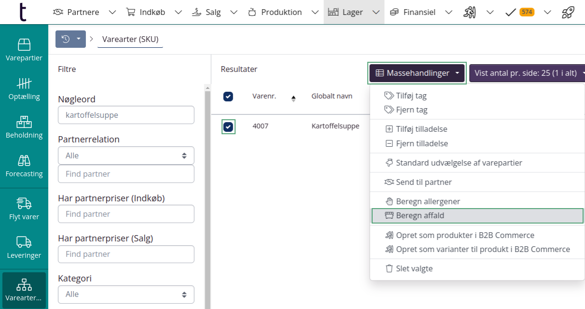Uncheck the row 4007 Kartoffelsuppe checkbox
Viewport: 585px width, 309px height.
coord(228,127)
